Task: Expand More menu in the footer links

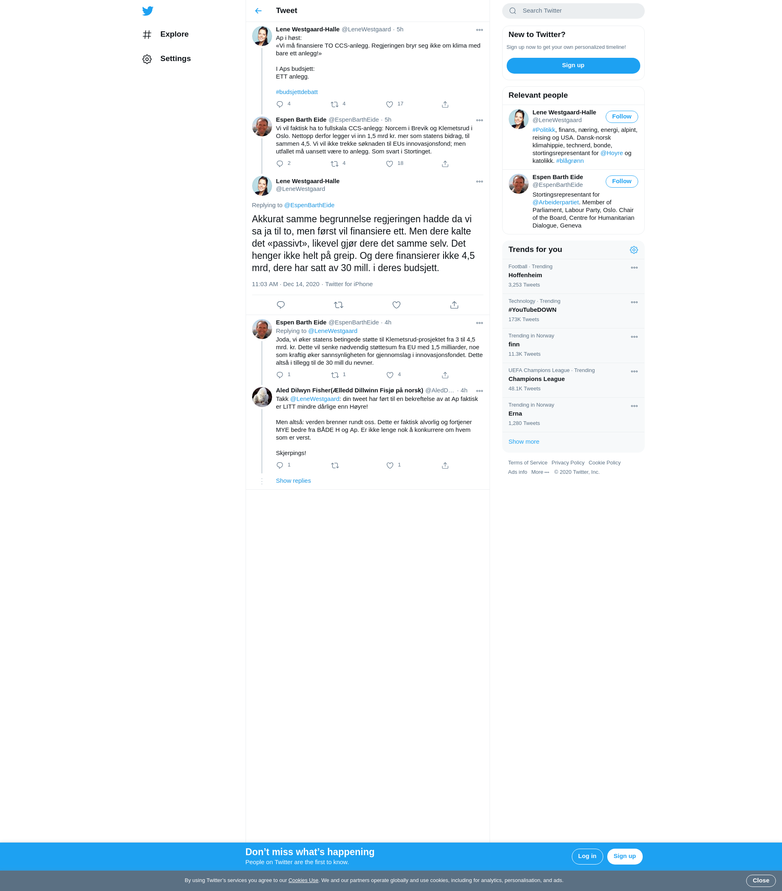Action: click(x=540, y=472)
